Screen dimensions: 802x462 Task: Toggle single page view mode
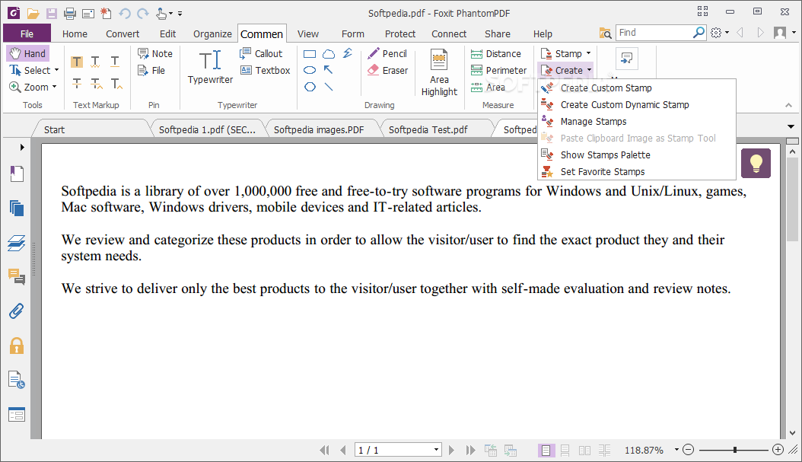tap(546, 451)
